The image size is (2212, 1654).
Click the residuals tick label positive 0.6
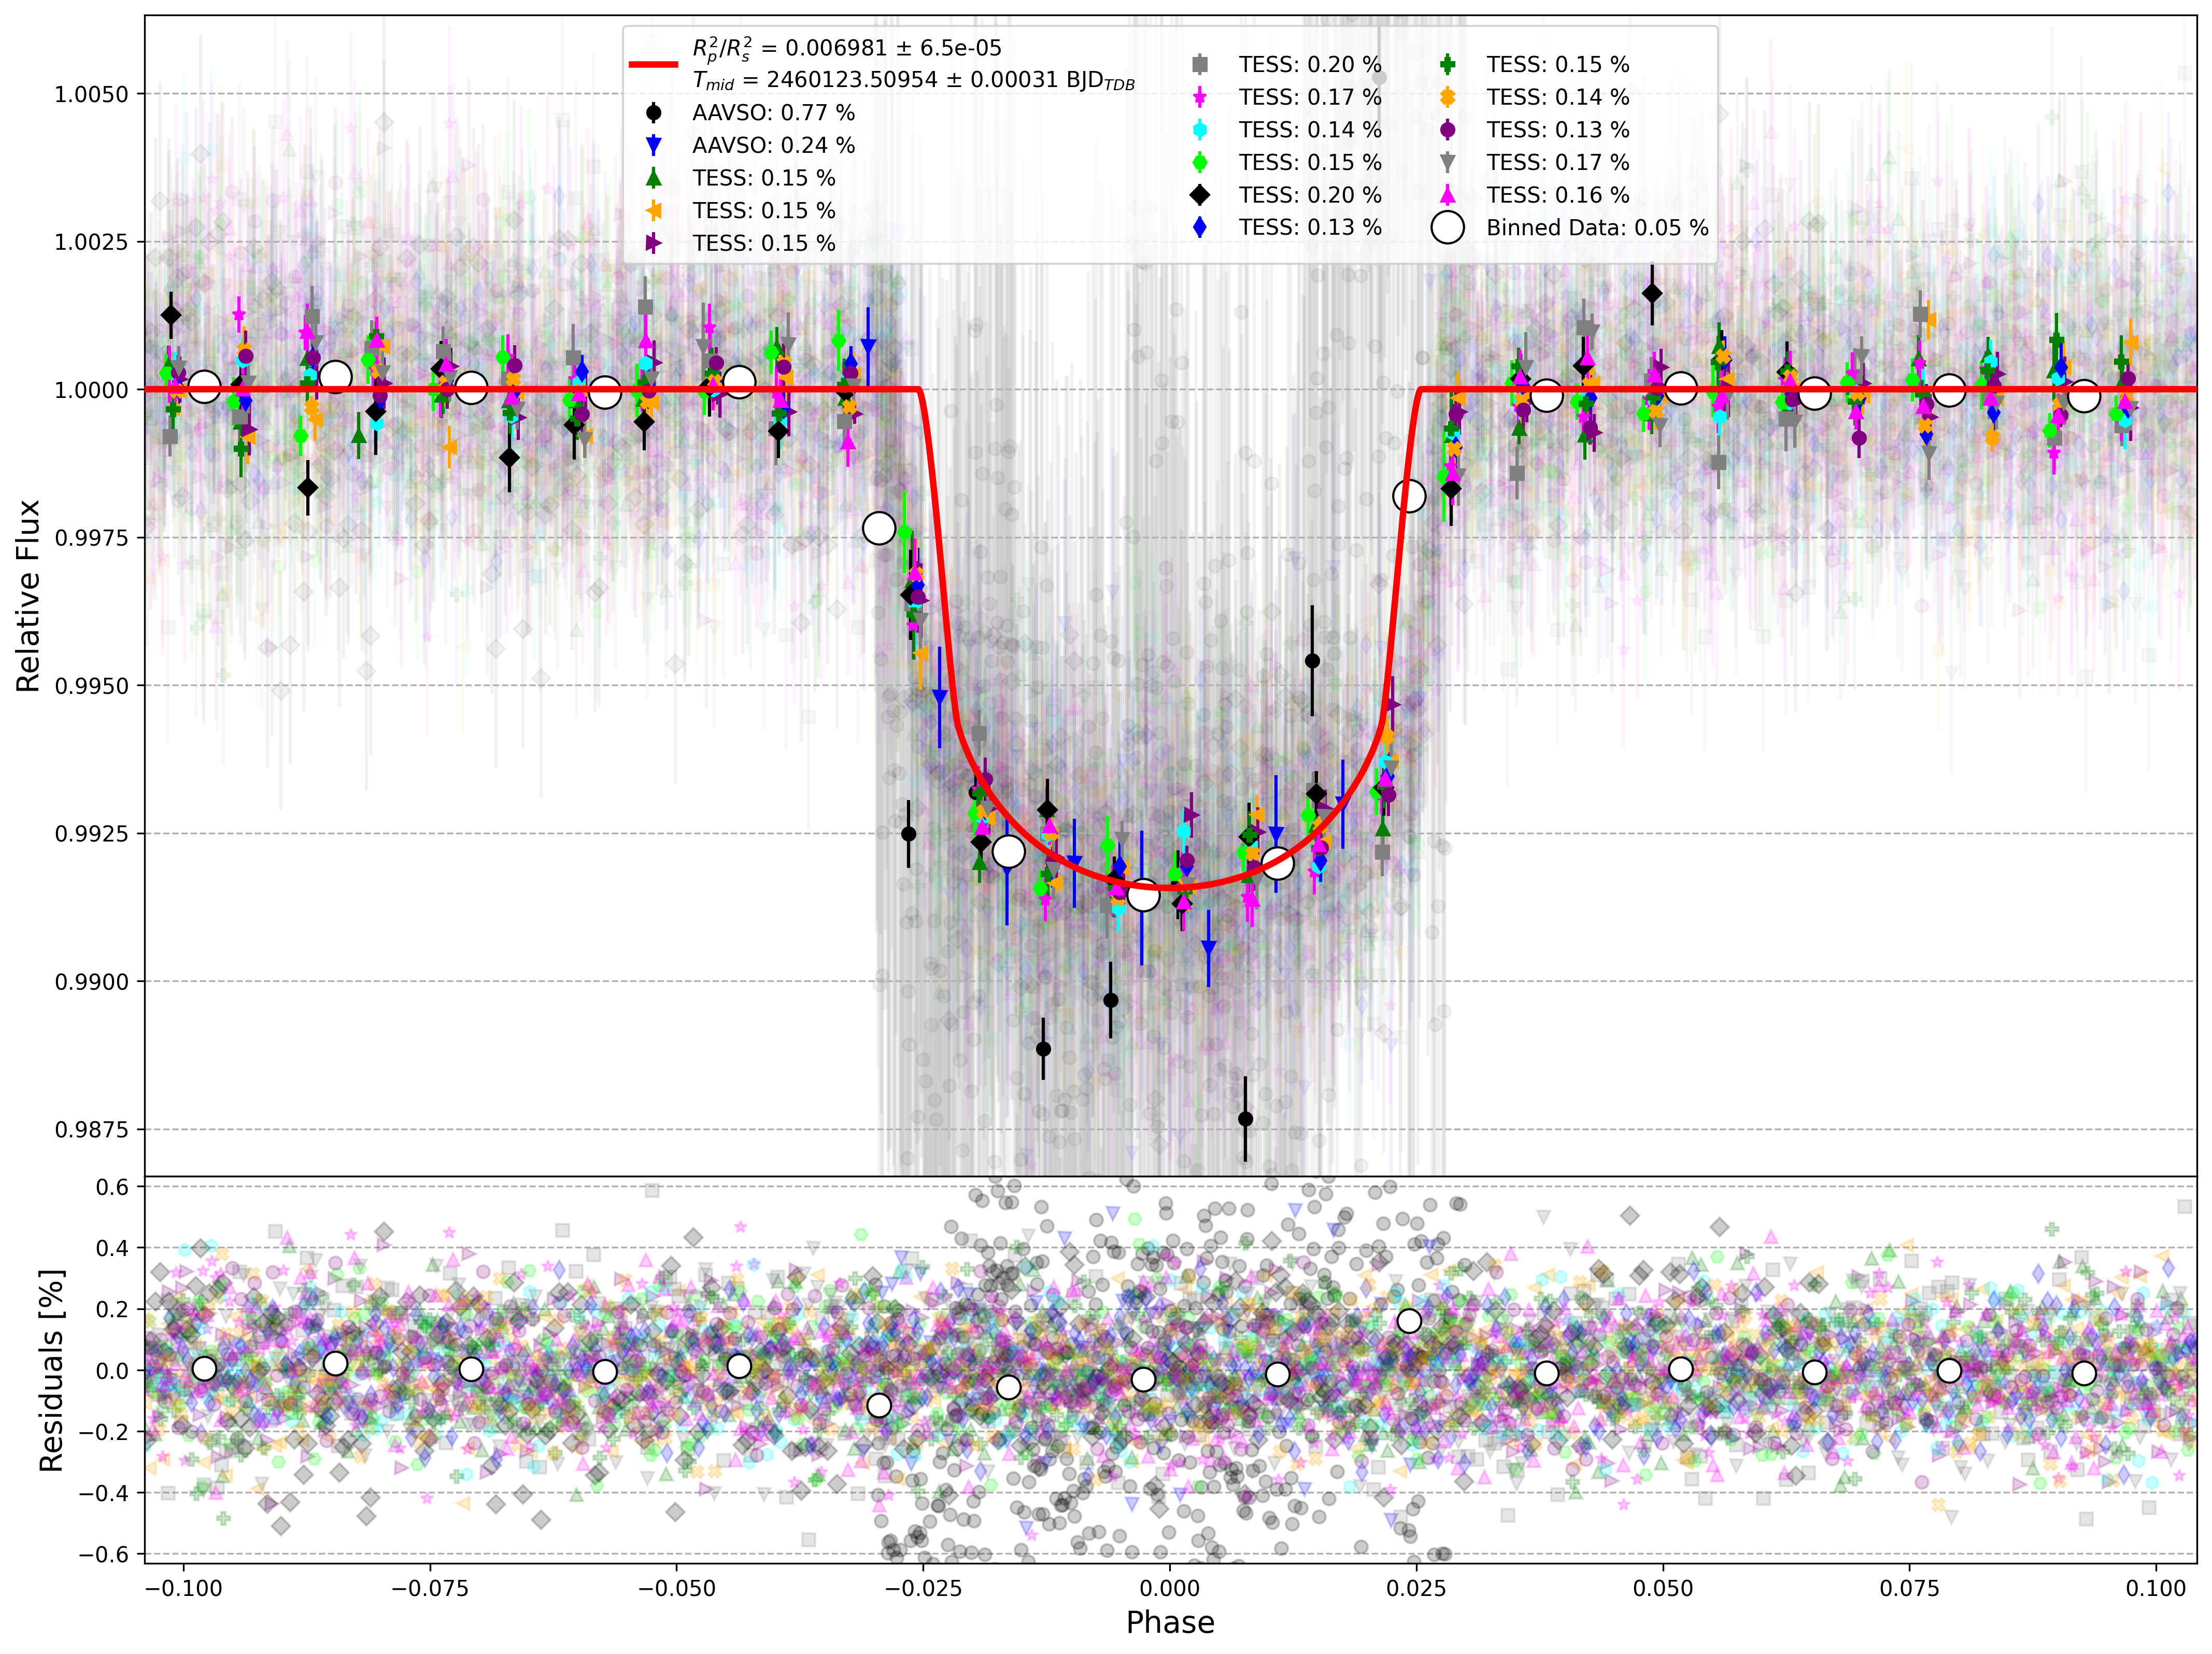tap(112, 1188)
